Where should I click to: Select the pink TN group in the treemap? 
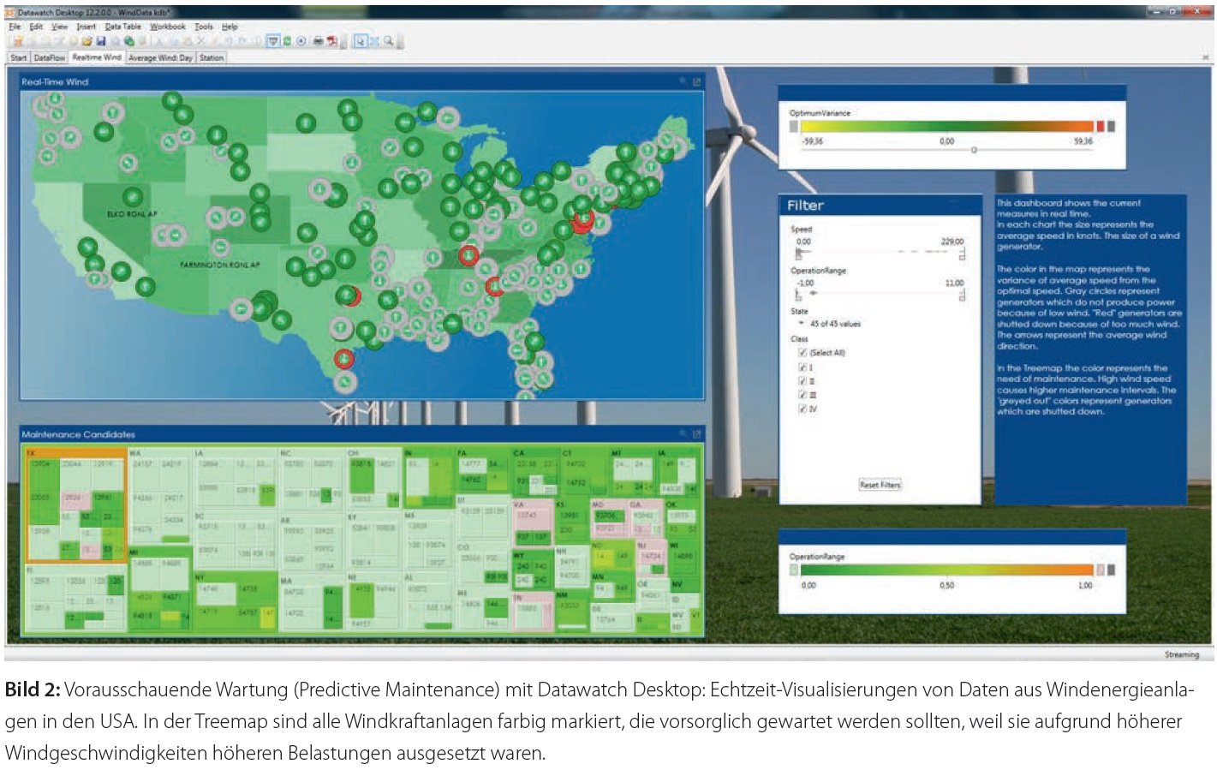(x=533, y=612)
